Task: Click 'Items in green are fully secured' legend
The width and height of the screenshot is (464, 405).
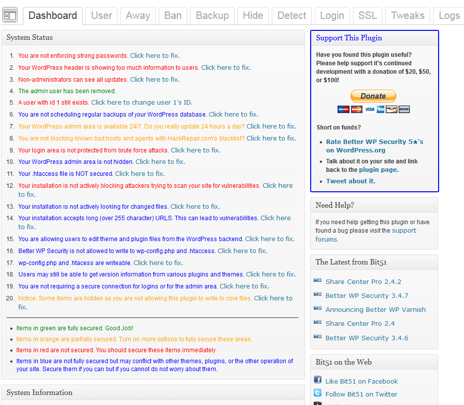Action: [x=75, y=328]
